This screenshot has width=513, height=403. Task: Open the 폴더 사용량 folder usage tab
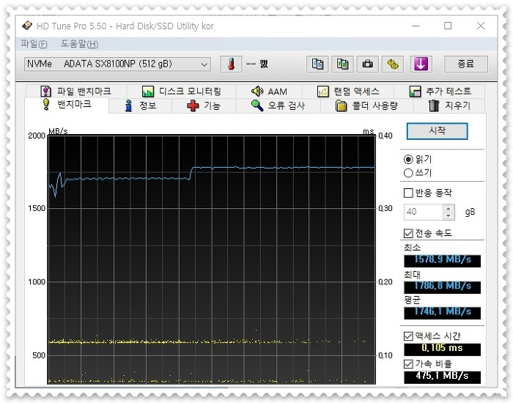point(366,106)
